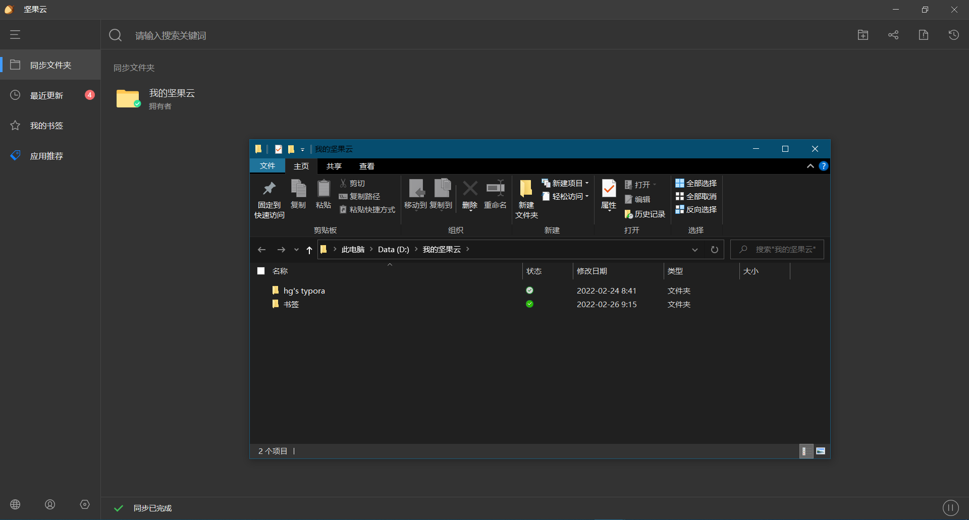Click the Rename (重命名) ribbon icon
This screenshot has width=969, height=520.
(495, 194)
